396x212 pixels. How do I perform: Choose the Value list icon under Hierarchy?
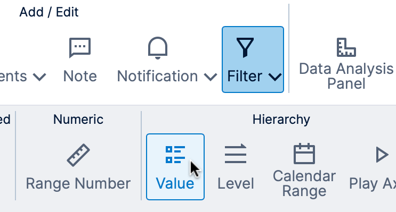coord(175,154)
